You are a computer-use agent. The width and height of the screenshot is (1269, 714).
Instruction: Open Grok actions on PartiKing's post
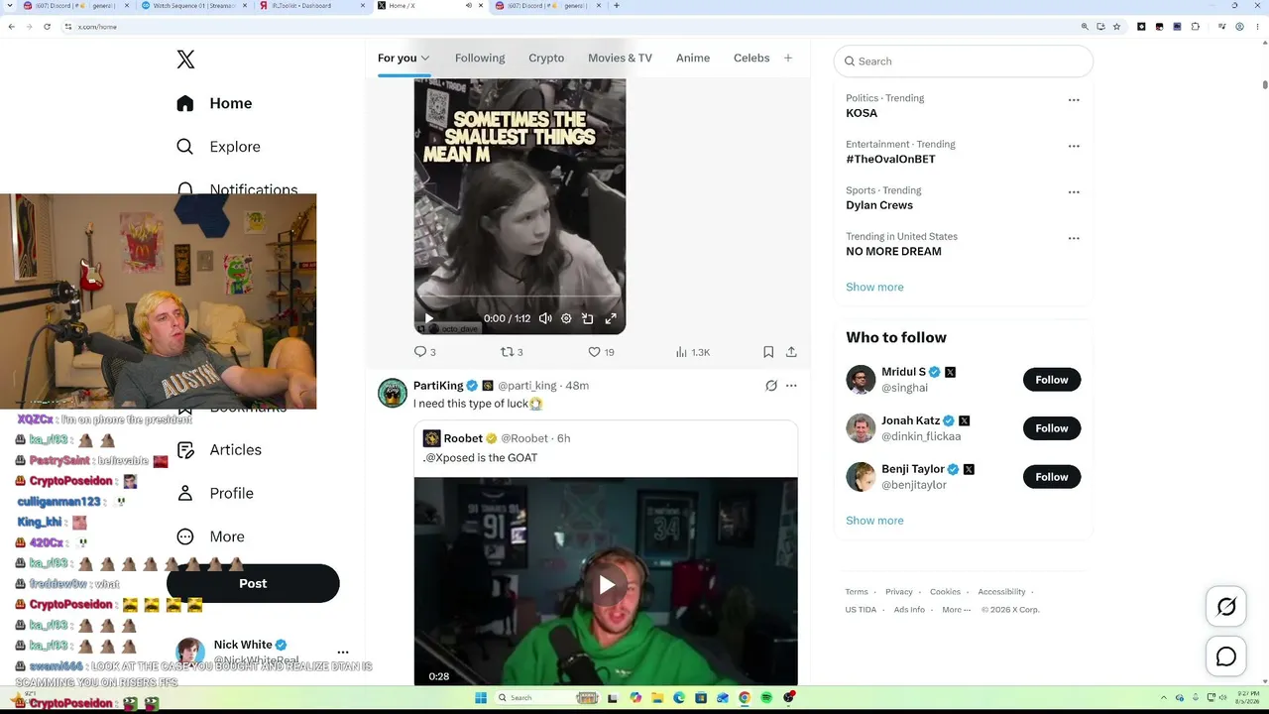pyautogui.click(x=771, y=386)
